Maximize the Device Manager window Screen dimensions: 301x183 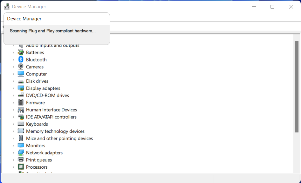[272, 7]
